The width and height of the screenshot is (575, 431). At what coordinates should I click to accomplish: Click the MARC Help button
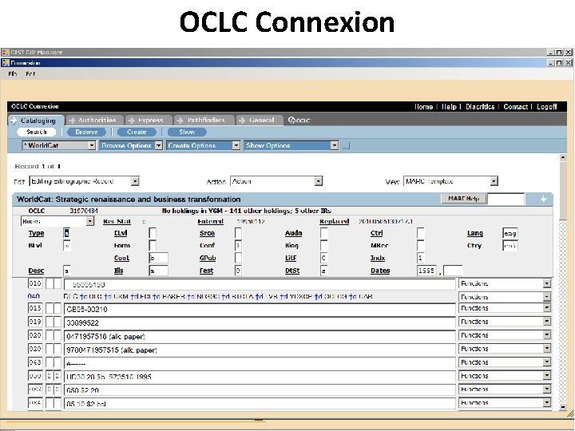tap(463, 199)
